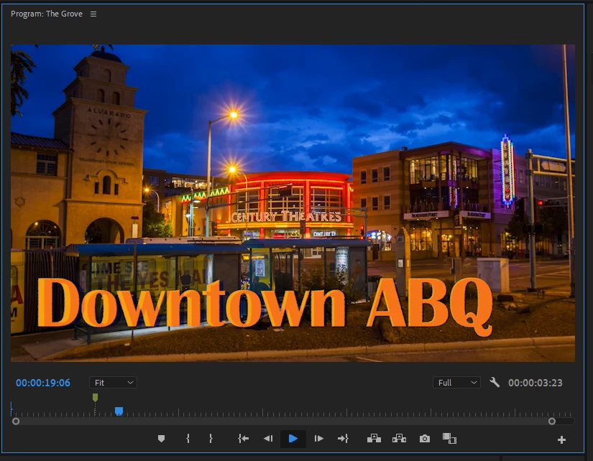Click the Mark In button
Screen dimensions: 593x461
pyautogui.click(x=188, y=439)
